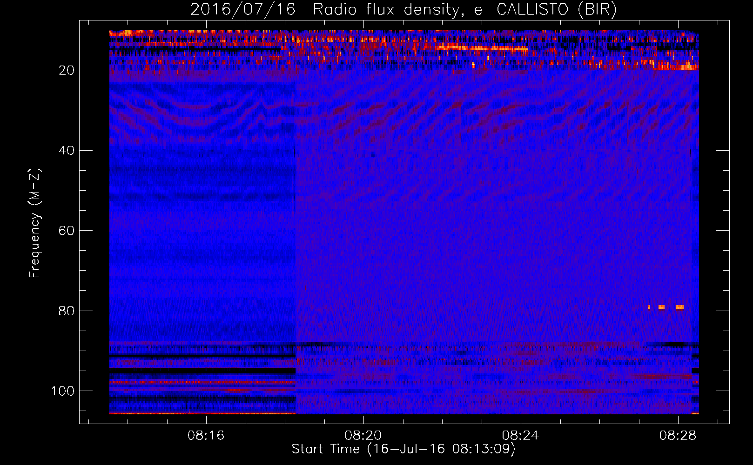The image size is (753, 465).
Task: Click the '08:24' time tick label
Action: 520,436
